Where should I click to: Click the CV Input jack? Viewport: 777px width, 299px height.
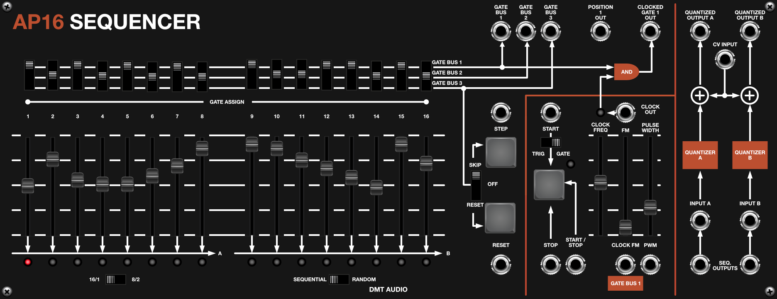click(725, 59)
